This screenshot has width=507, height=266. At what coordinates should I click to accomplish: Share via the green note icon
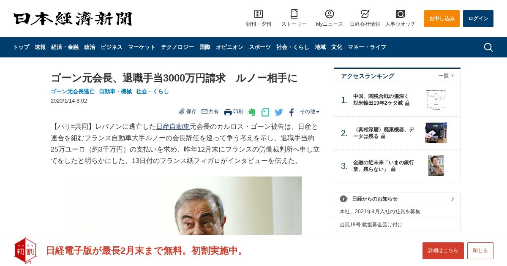tap(265, 112)
